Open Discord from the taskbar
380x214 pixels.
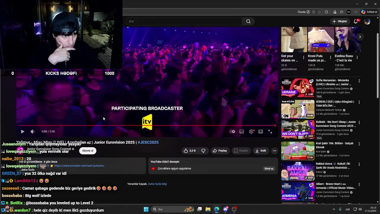226,209
